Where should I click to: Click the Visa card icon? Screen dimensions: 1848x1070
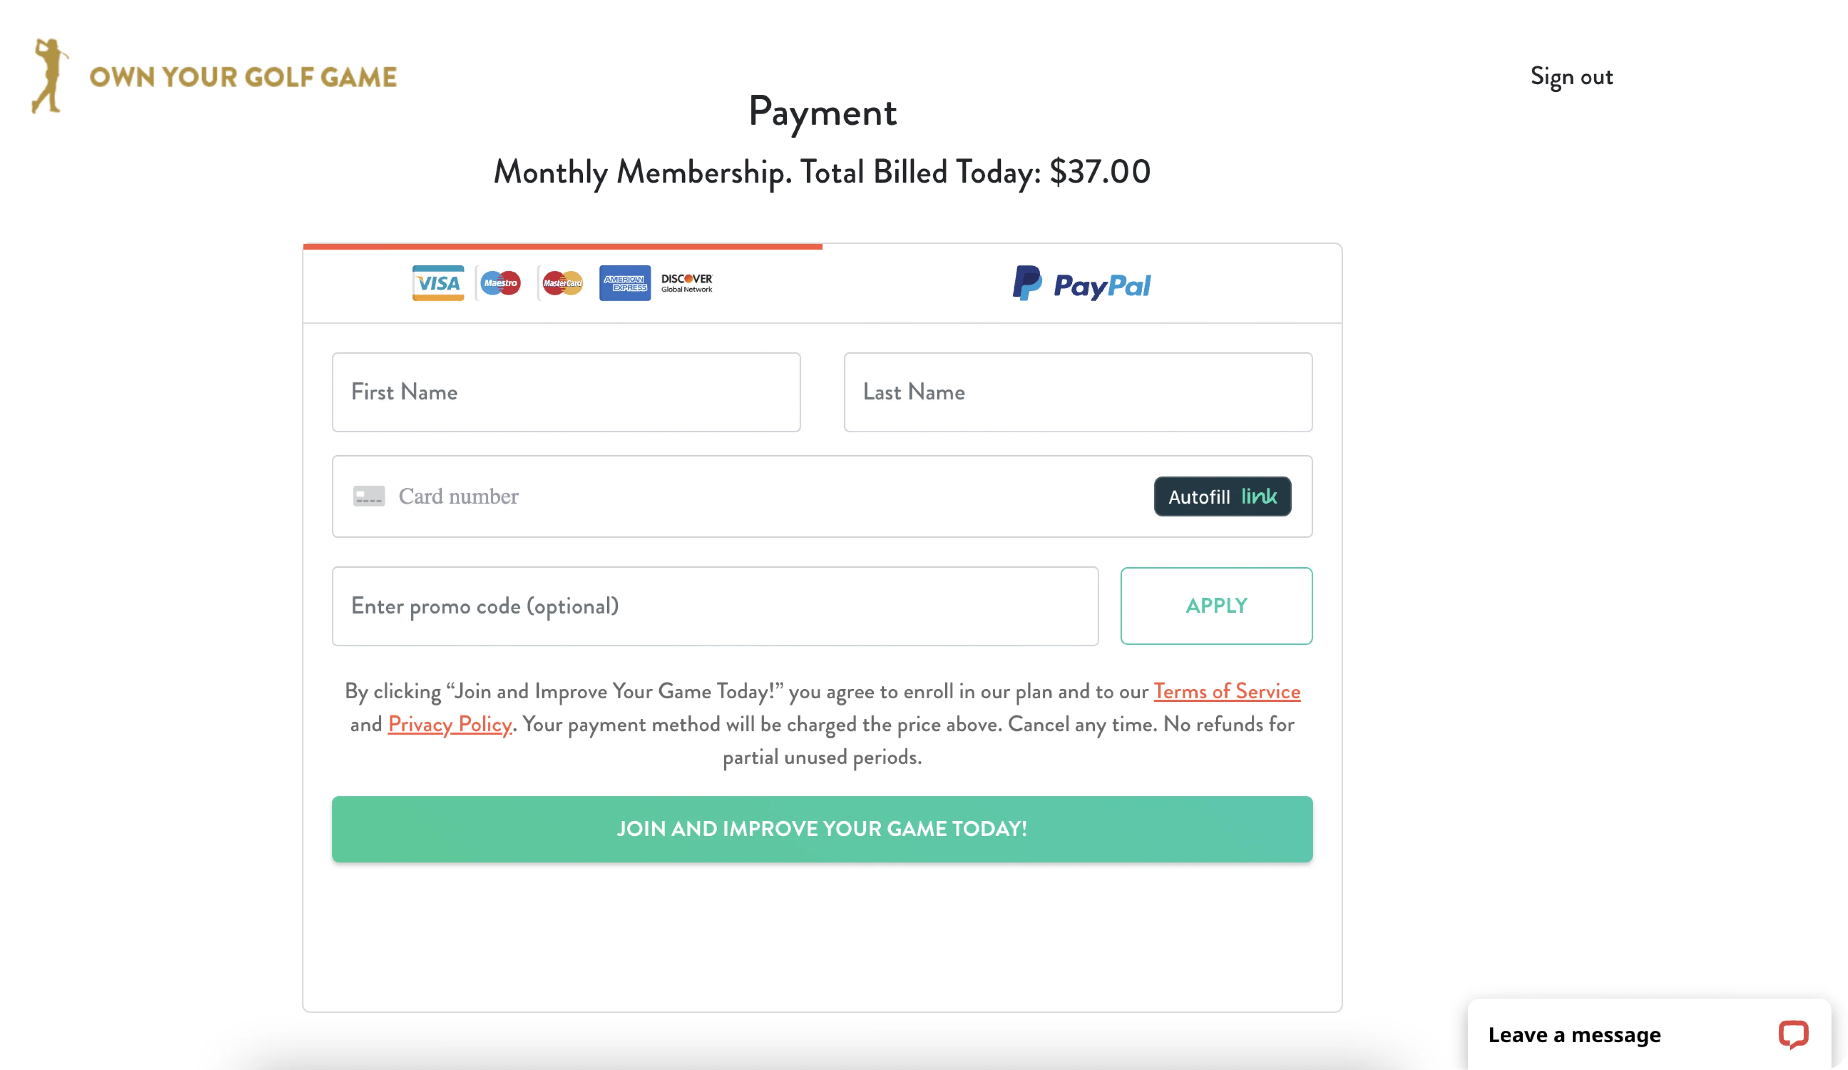click(438, 283)
